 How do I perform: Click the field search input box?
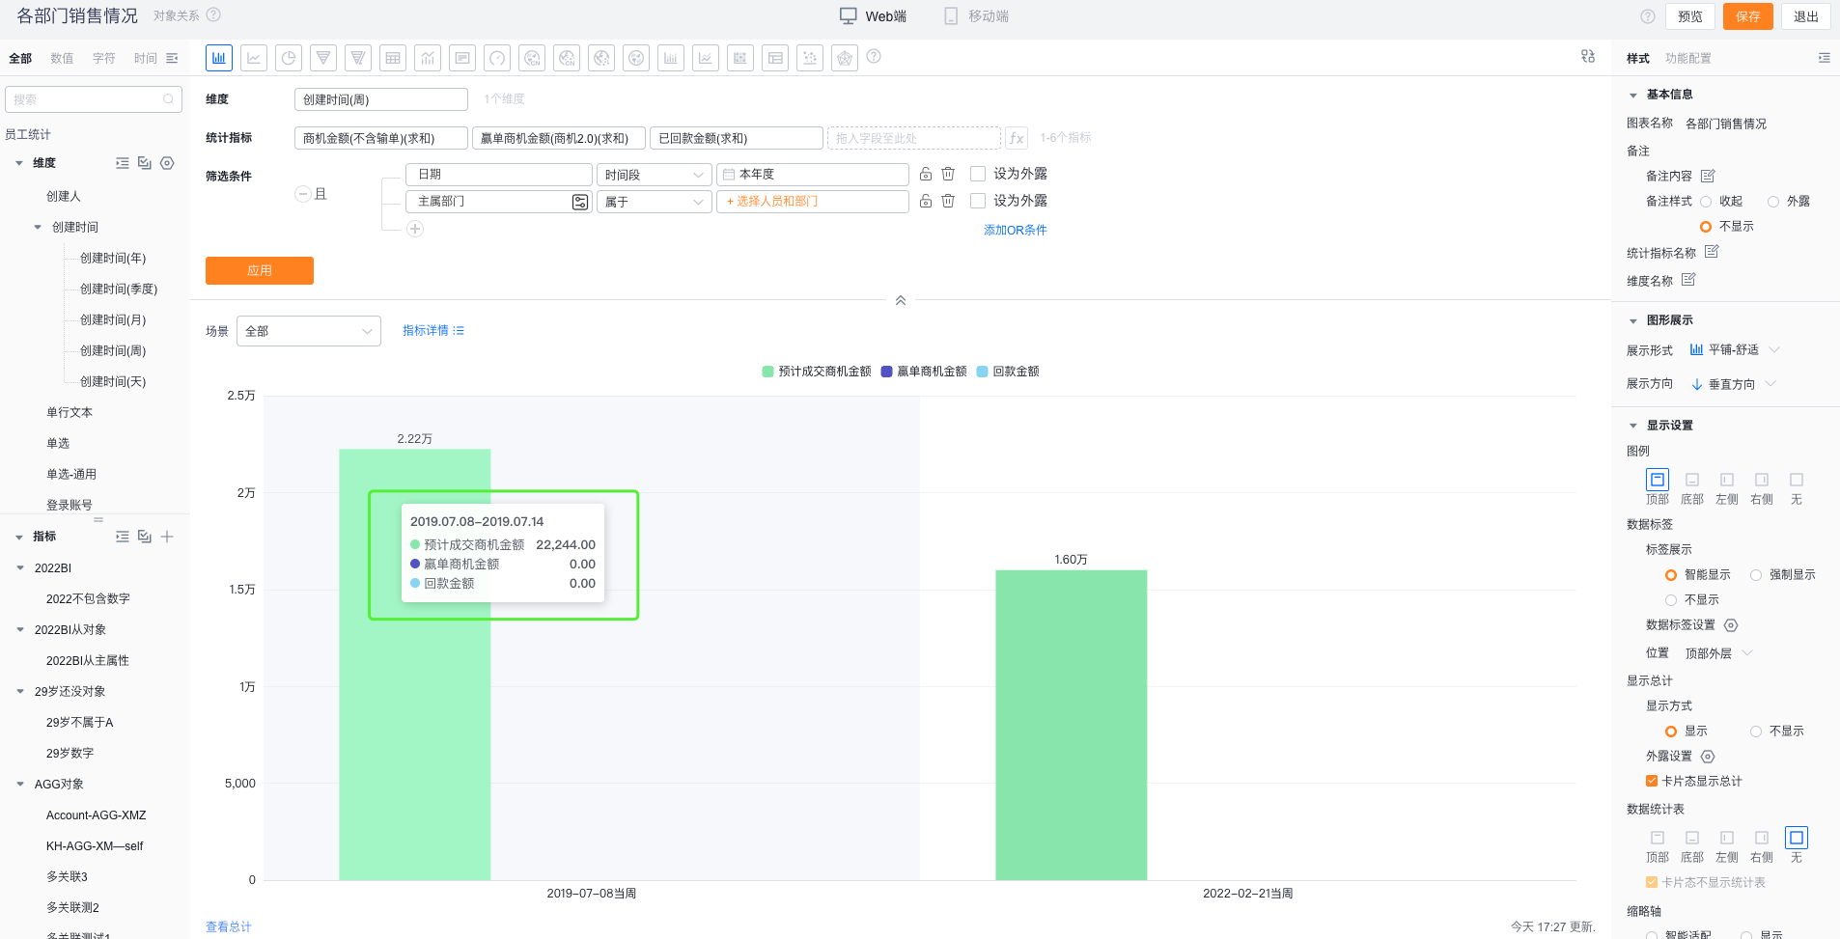[94, 99]
